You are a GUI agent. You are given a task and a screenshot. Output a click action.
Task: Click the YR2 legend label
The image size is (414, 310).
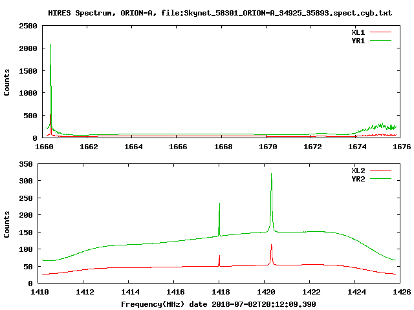pos(358,179)
